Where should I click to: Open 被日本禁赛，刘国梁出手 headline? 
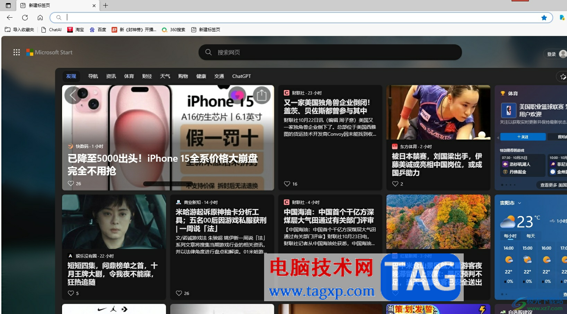pyautogui.click(x=437, y=164)
